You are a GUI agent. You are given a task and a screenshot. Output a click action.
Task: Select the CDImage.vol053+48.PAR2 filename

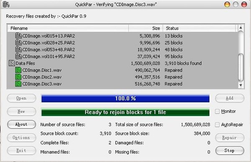[x=49, y=50]
